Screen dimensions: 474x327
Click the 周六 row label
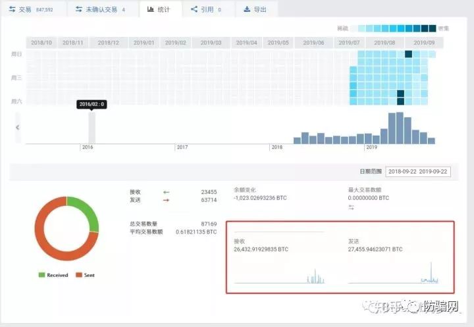point(16,101)
